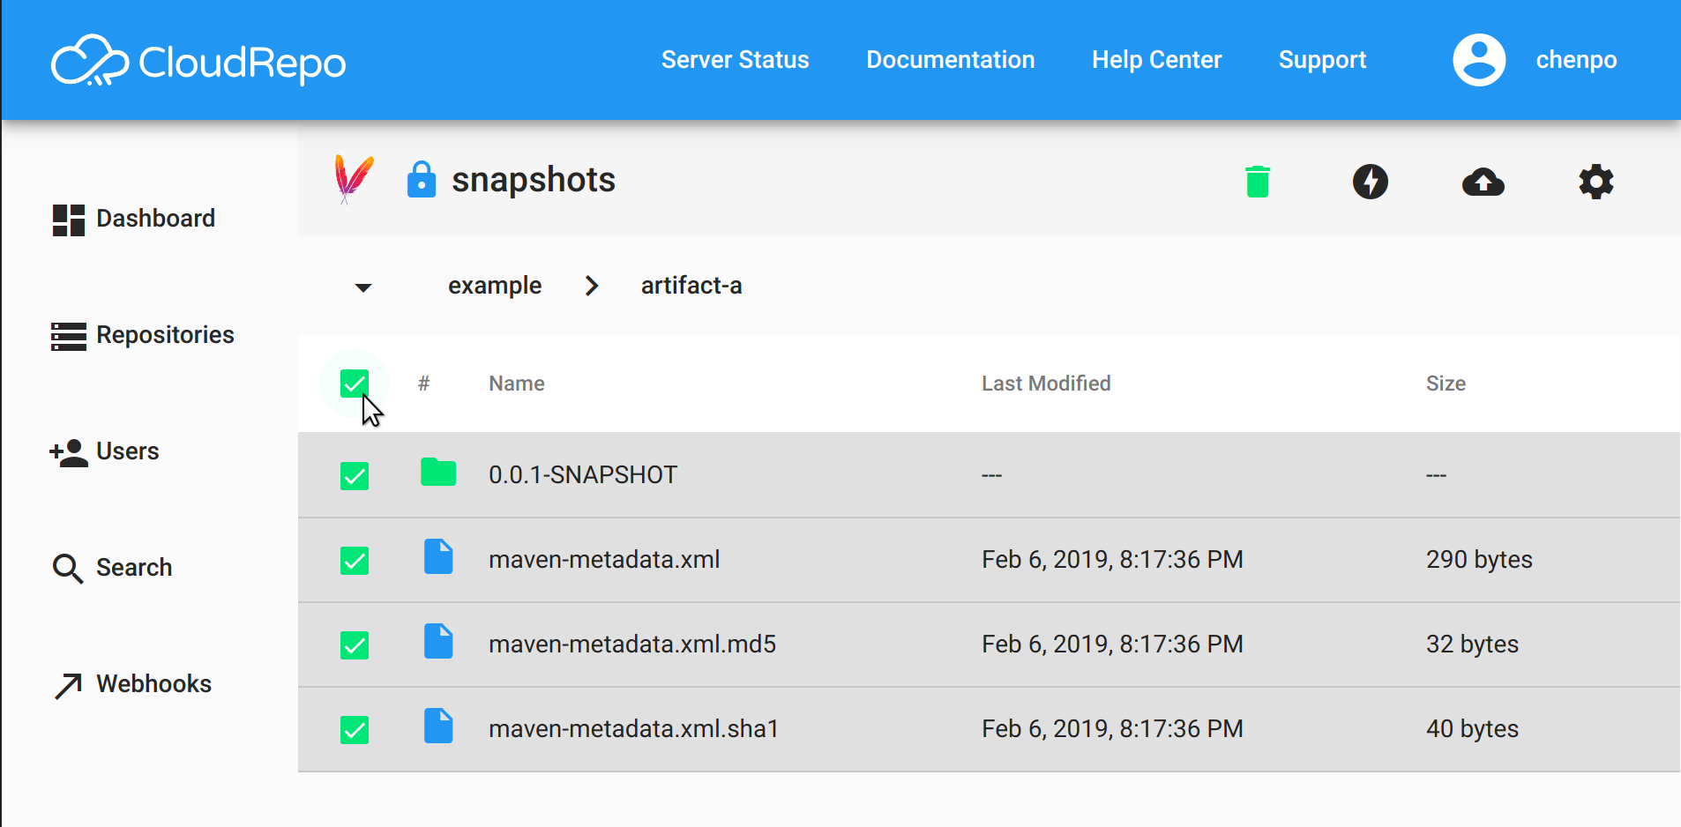
Task: Click the Webhooks arrow icon
Action: (x=69, y=685)
